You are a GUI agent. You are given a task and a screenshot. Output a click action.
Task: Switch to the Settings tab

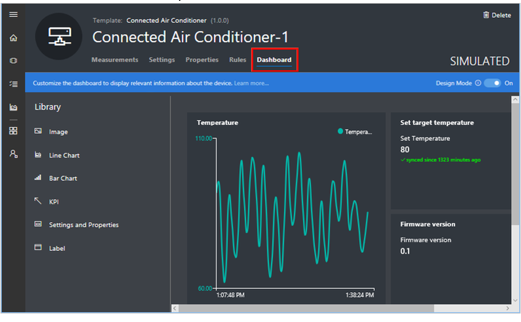(x=162, y=60)
